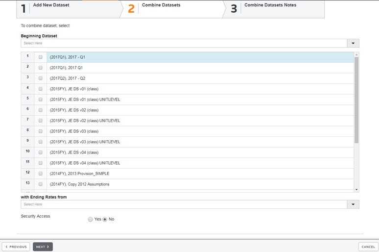Expand the Ending Rates from dropdown arrow
Viewport: 379px width, 252px height.
pyautogui.click(x=353, y=204)
